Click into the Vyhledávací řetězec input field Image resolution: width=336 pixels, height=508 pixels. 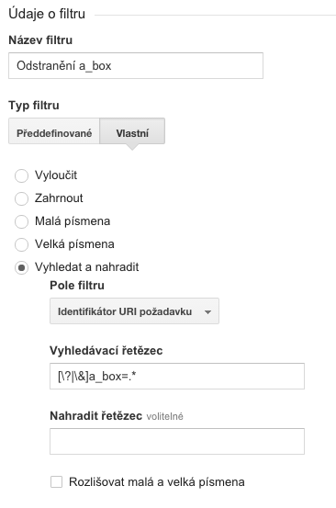177,376
